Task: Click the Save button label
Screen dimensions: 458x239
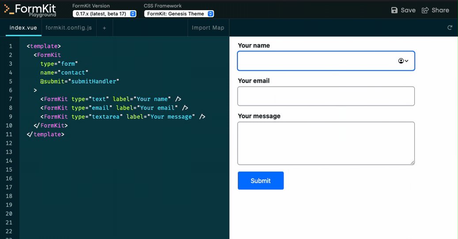Action: 408,10
